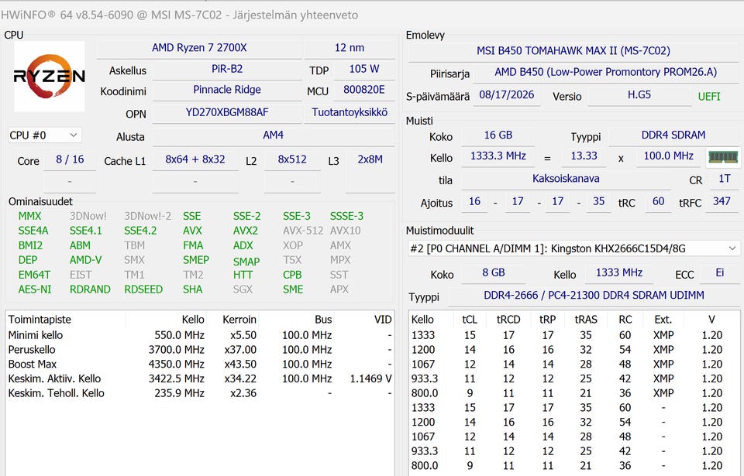The width and height of the screenshot is (744, 476).
Task: Click the SHA feature flag
Action: (193, 289)
